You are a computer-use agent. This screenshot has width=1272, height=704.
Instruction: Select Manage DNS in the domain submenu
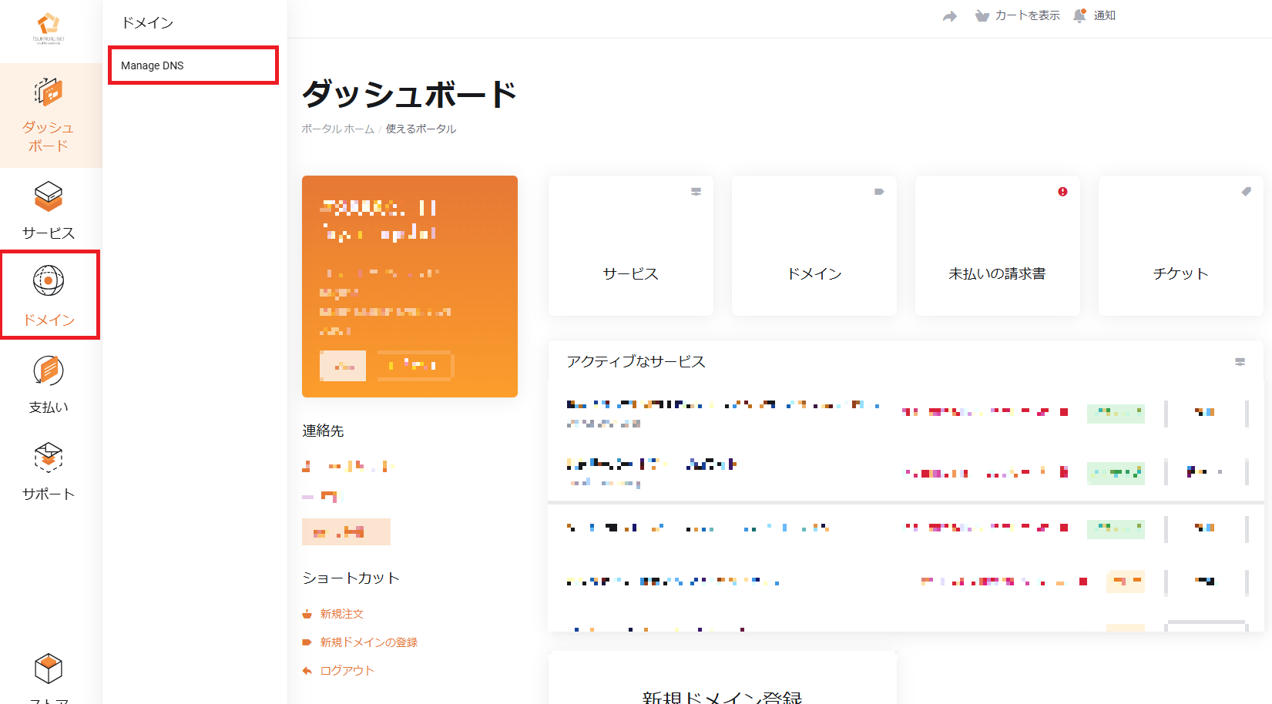coord(193,65)
